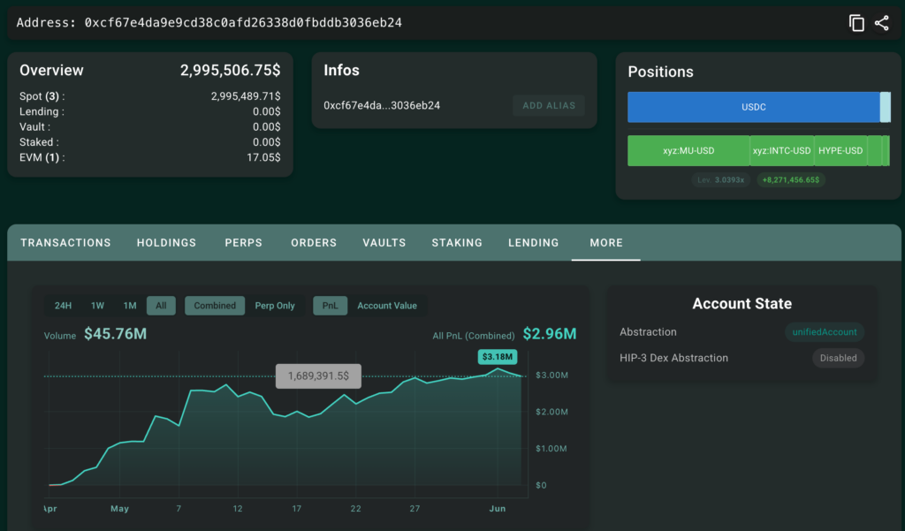The height and width of the screenshot is (531, 905).
Task: Switch to the HOLDINGS tab
Action: [166, 243]
